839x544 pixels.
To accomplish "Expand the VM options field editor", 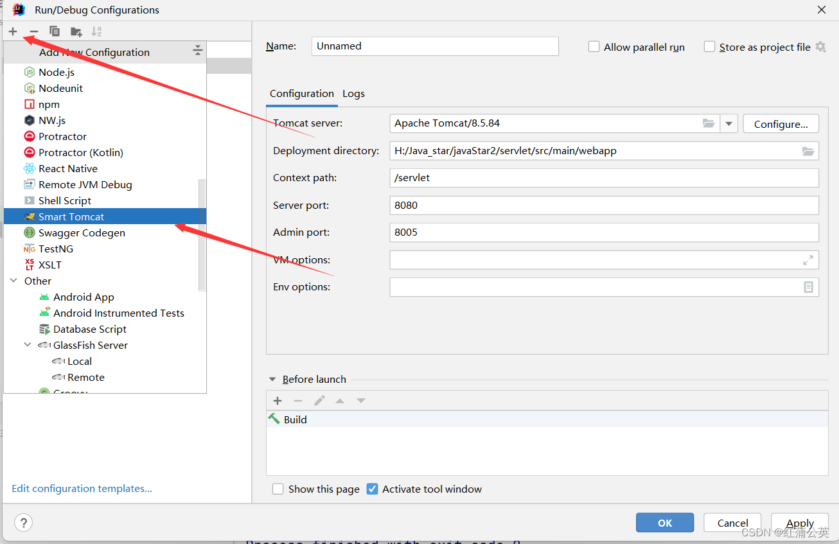I will (808, 260).
